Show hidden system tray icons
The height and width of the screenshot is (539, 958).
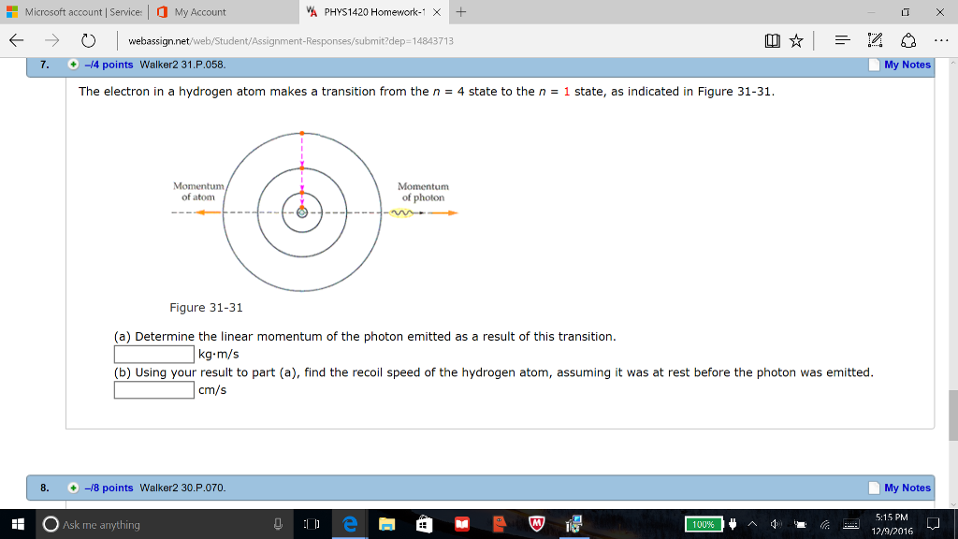tap(752, 524)
